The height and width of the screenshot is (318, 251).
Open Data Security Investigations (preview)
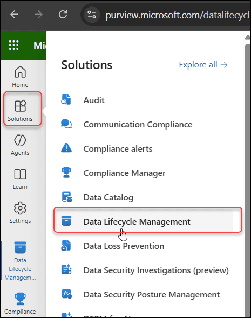[x=156, y=270]
